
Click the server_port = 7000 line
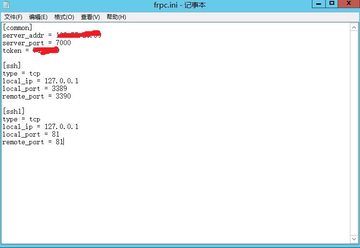click(x=36, y=43)
